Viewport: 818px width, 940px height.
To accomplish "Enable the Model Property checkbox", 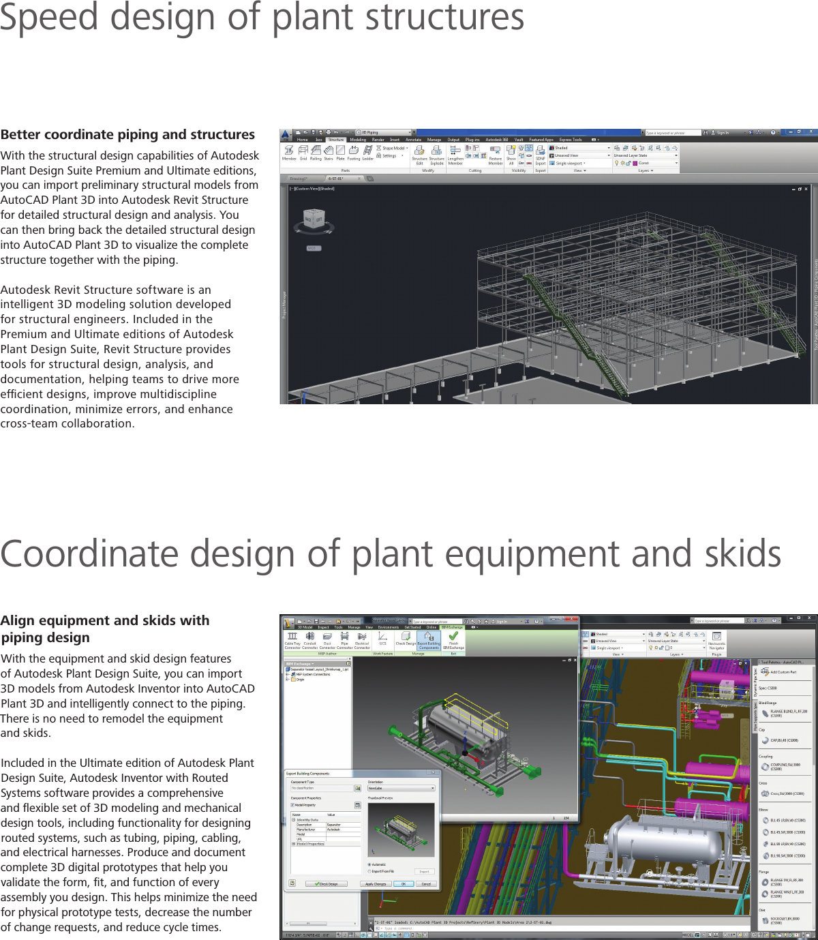I will (x=292, y=805).
